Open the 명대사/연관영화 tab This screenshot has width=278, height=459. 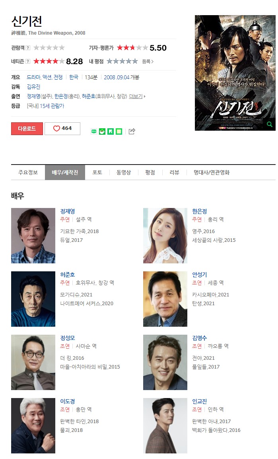pos(212,173)
